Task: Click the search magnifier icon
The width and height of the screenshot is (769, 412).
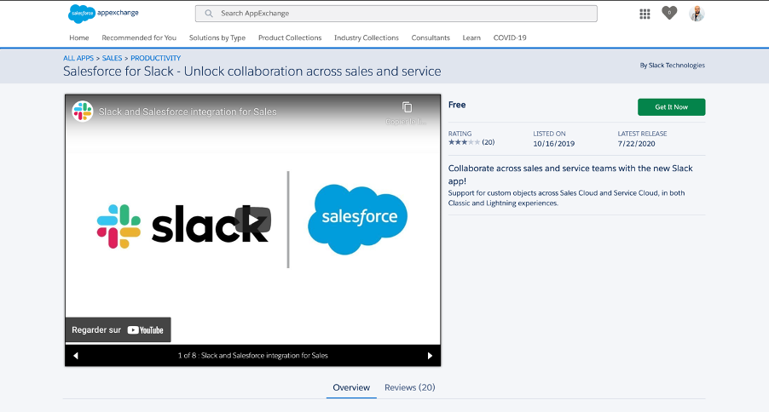Action: [209, 14]
